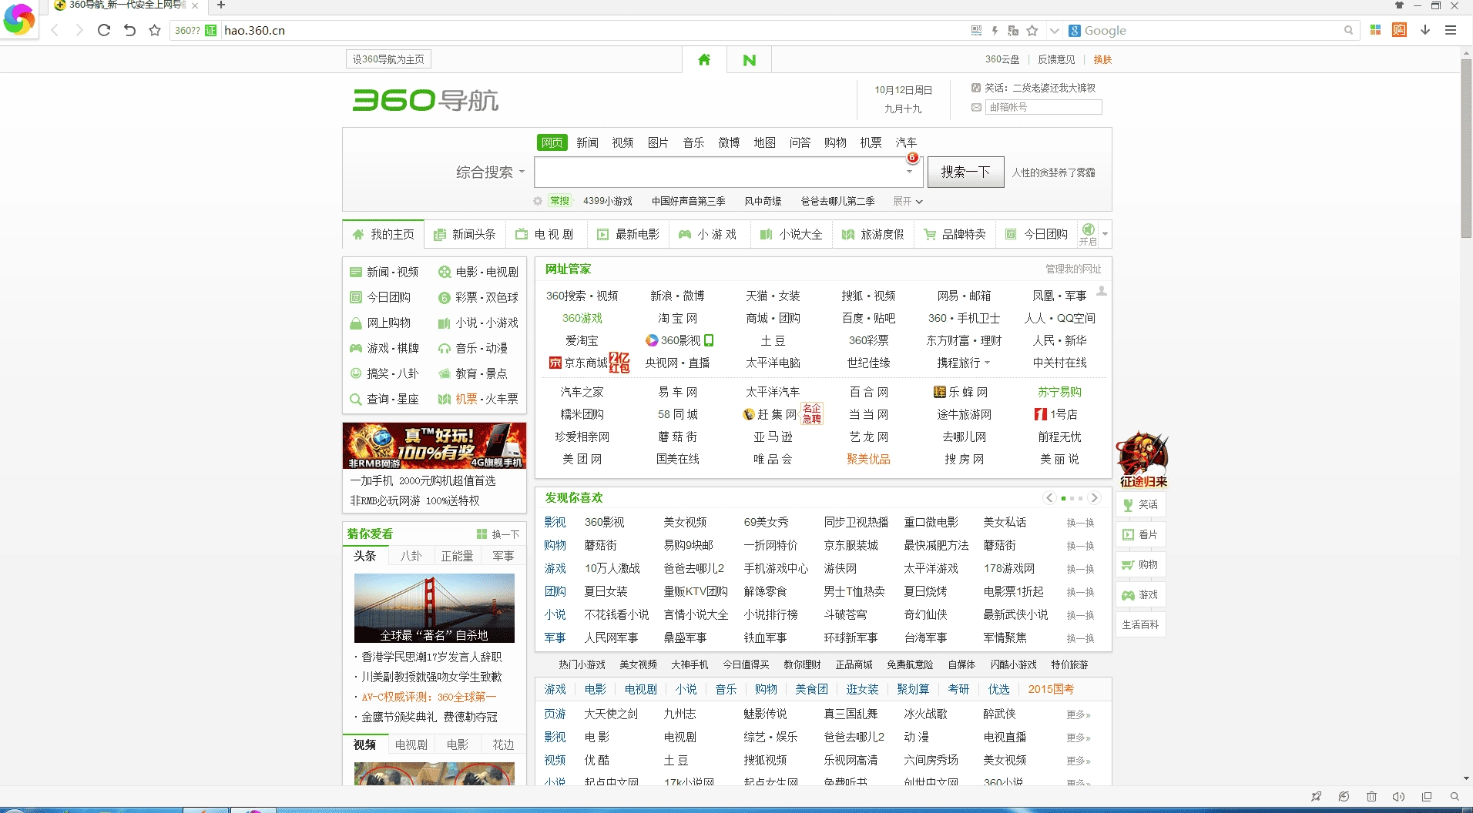Click the user icon beside 凤凰·军事
Image resolution: width=1473 pixels, height=813 pixels.
point(1102,291)
